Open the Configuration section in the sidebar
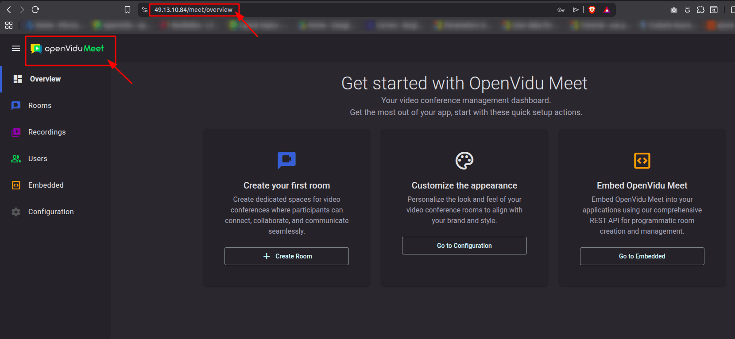 [55, 212]
